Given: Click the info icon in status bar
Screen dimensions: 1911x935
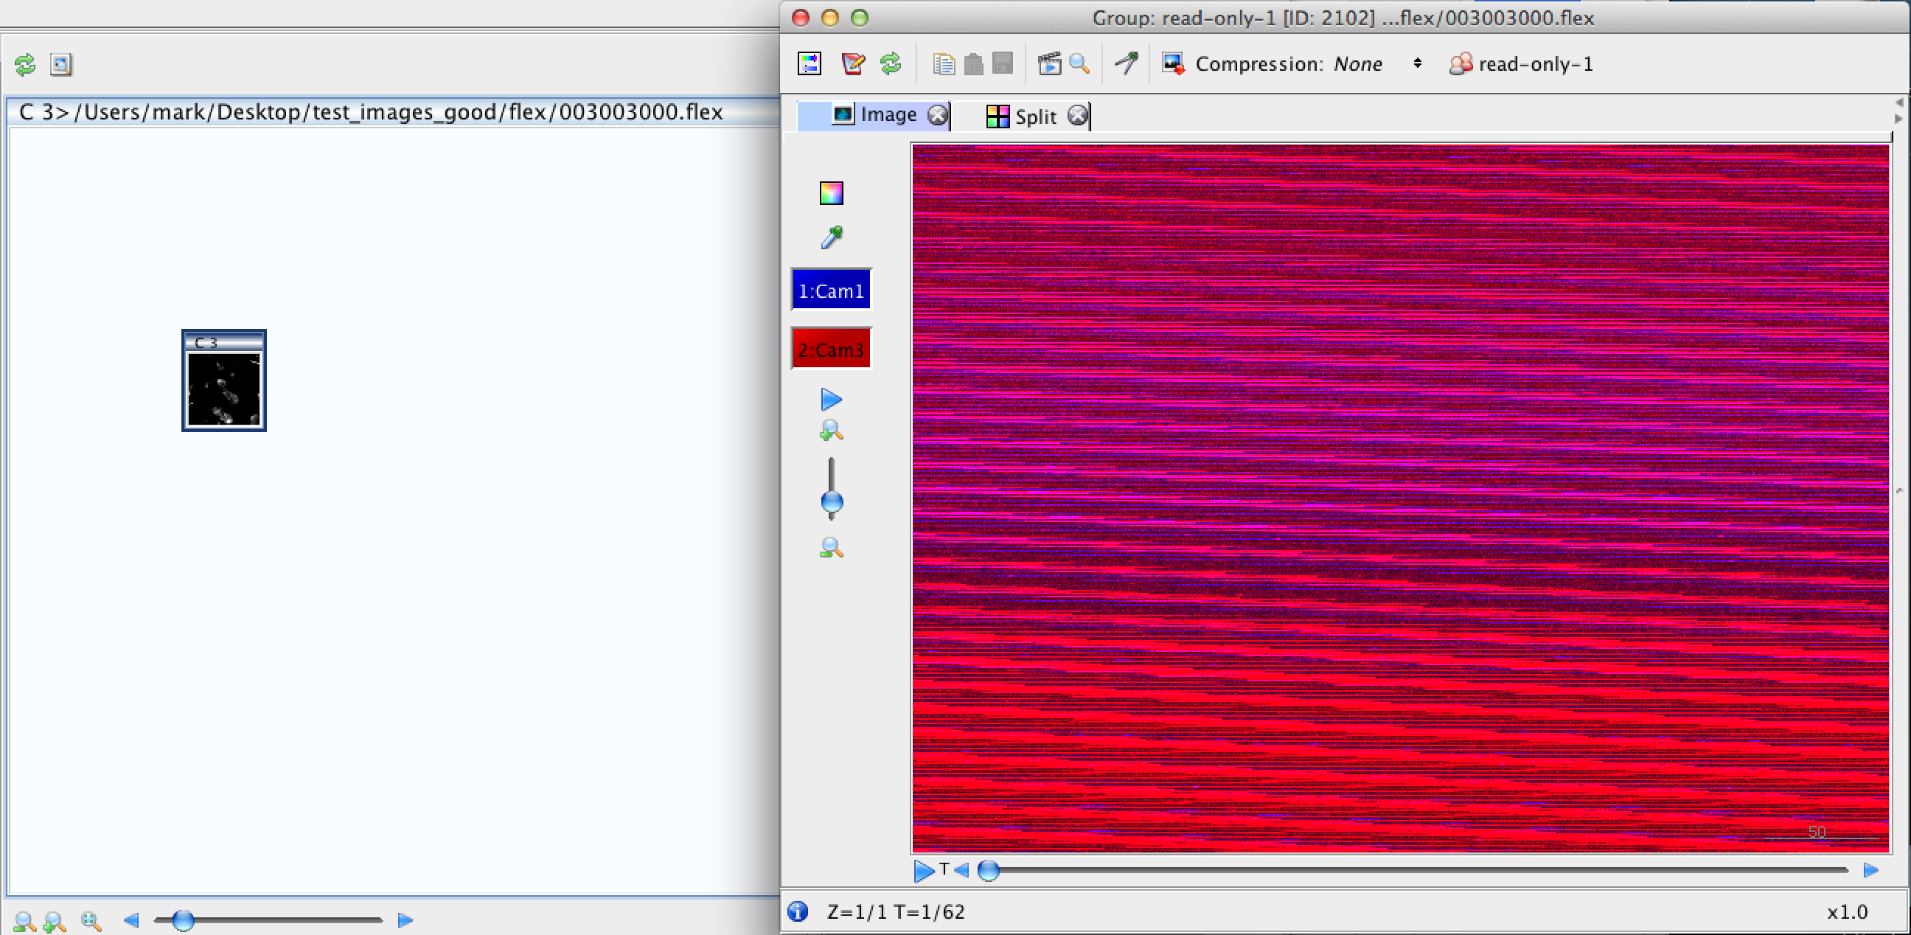Looking at the screenshot, I should (798, 911).
